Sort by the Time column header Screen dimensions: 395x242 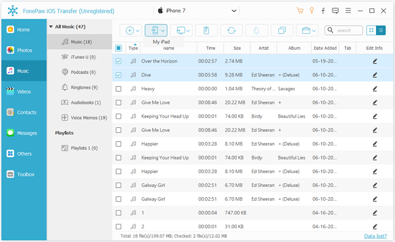click(210, 48)
